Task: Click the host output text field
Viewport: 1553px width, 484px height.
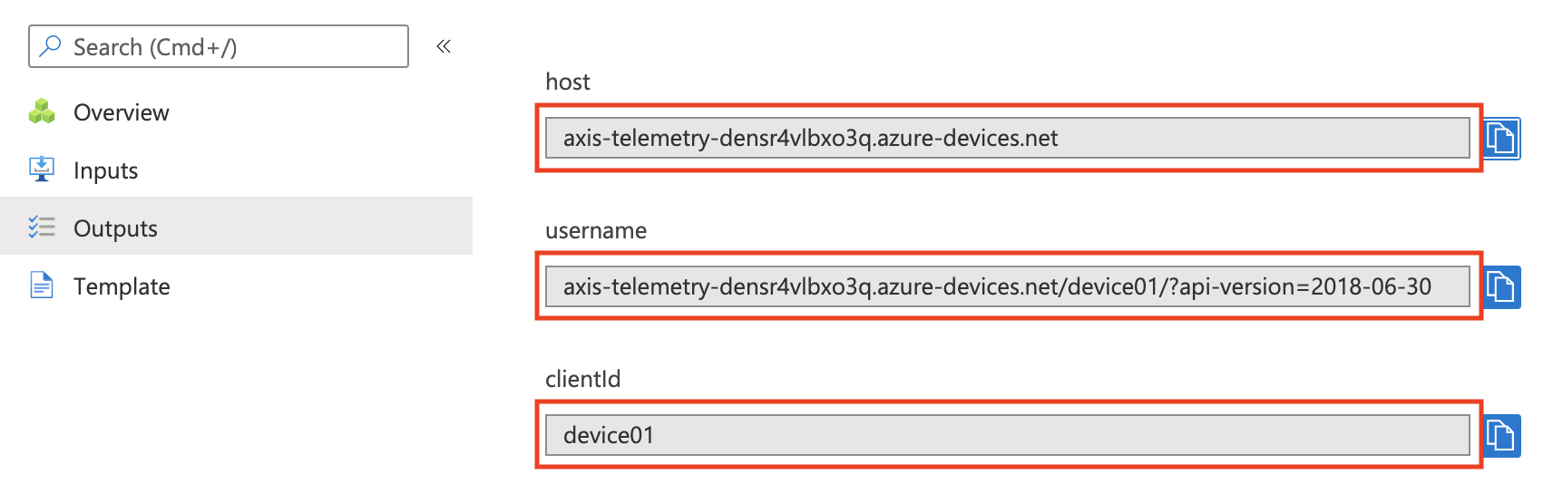Action: point(1007,138)
